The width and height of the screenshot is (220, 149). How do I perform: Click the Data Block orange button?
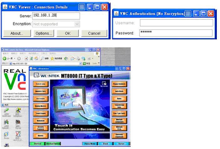point(119,91)
